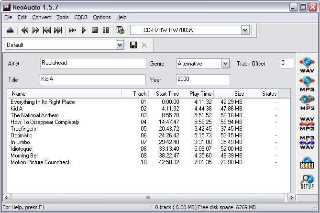Pause playback with the pause button
This screenshot has width=320, height=213.
pos(106,31)
